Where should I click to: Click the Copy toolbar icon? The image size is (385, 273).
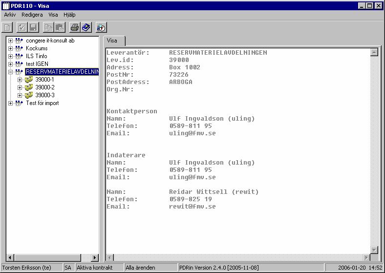[x=48, y=27]
